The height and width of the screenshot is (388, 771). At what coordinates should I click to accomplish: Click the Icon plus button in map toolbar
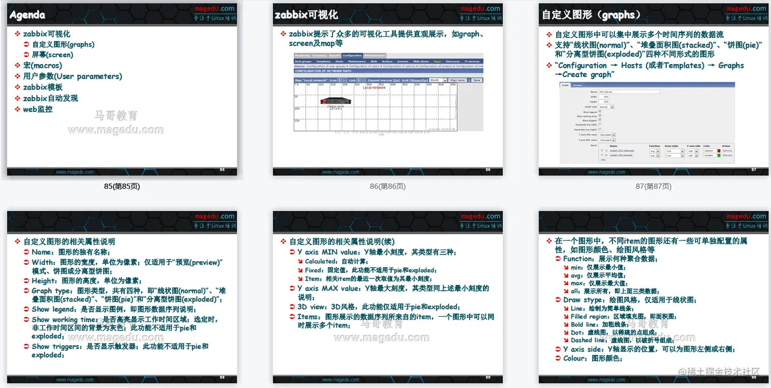point(340,80)
